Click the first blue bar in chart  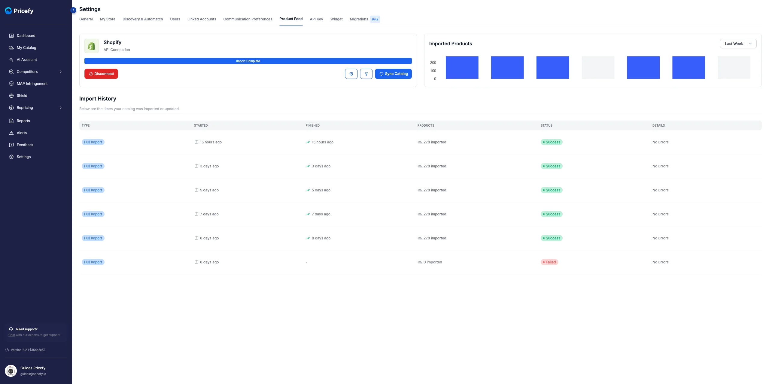[x=462, y=67]
